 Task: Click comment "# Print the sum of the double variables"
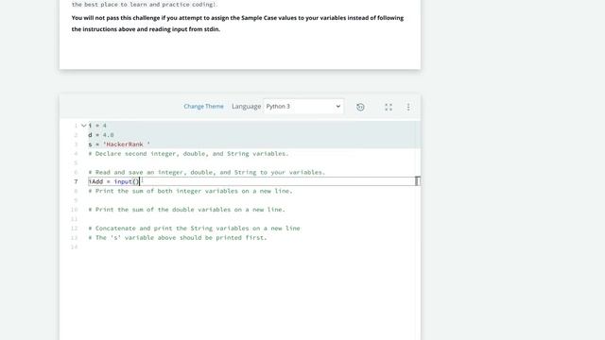187,210
